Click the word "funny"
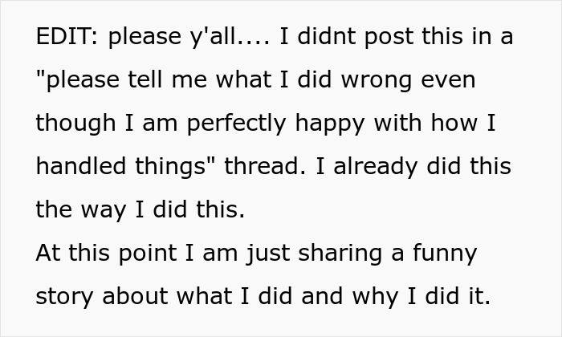This screenshot has height=337, width=562. point(445,254)
